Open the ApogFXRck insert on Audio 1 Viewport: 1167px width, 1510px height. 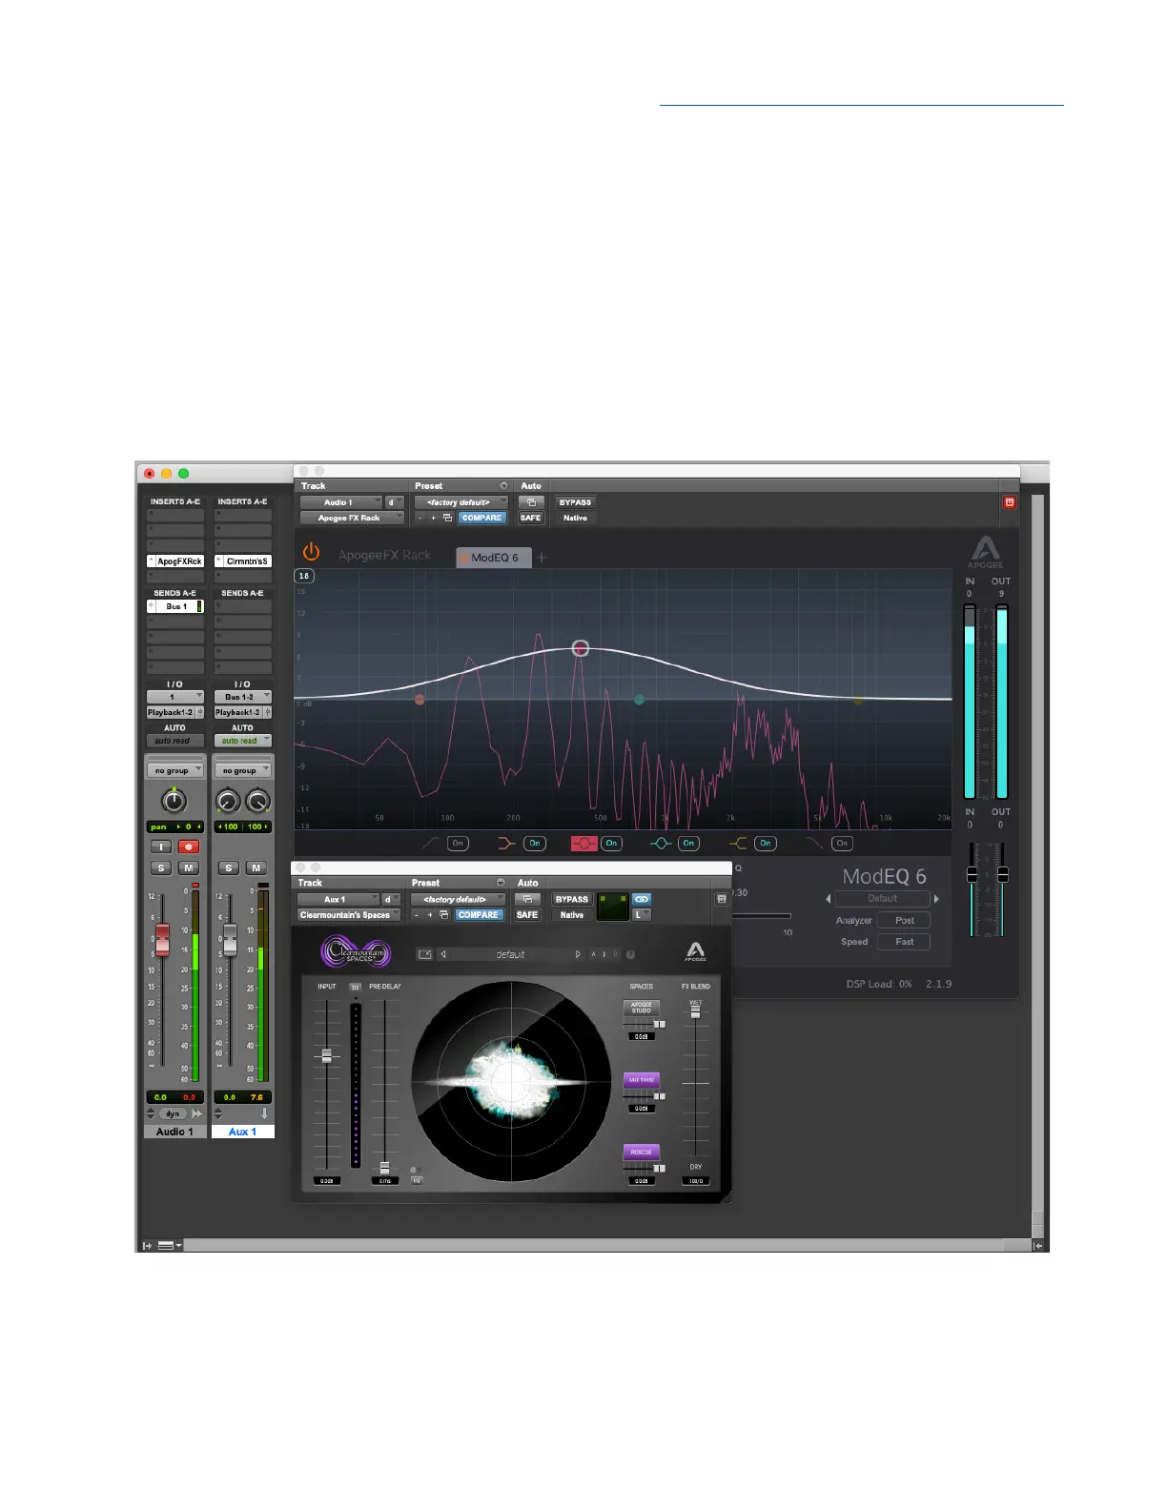(x=175, y=561)
